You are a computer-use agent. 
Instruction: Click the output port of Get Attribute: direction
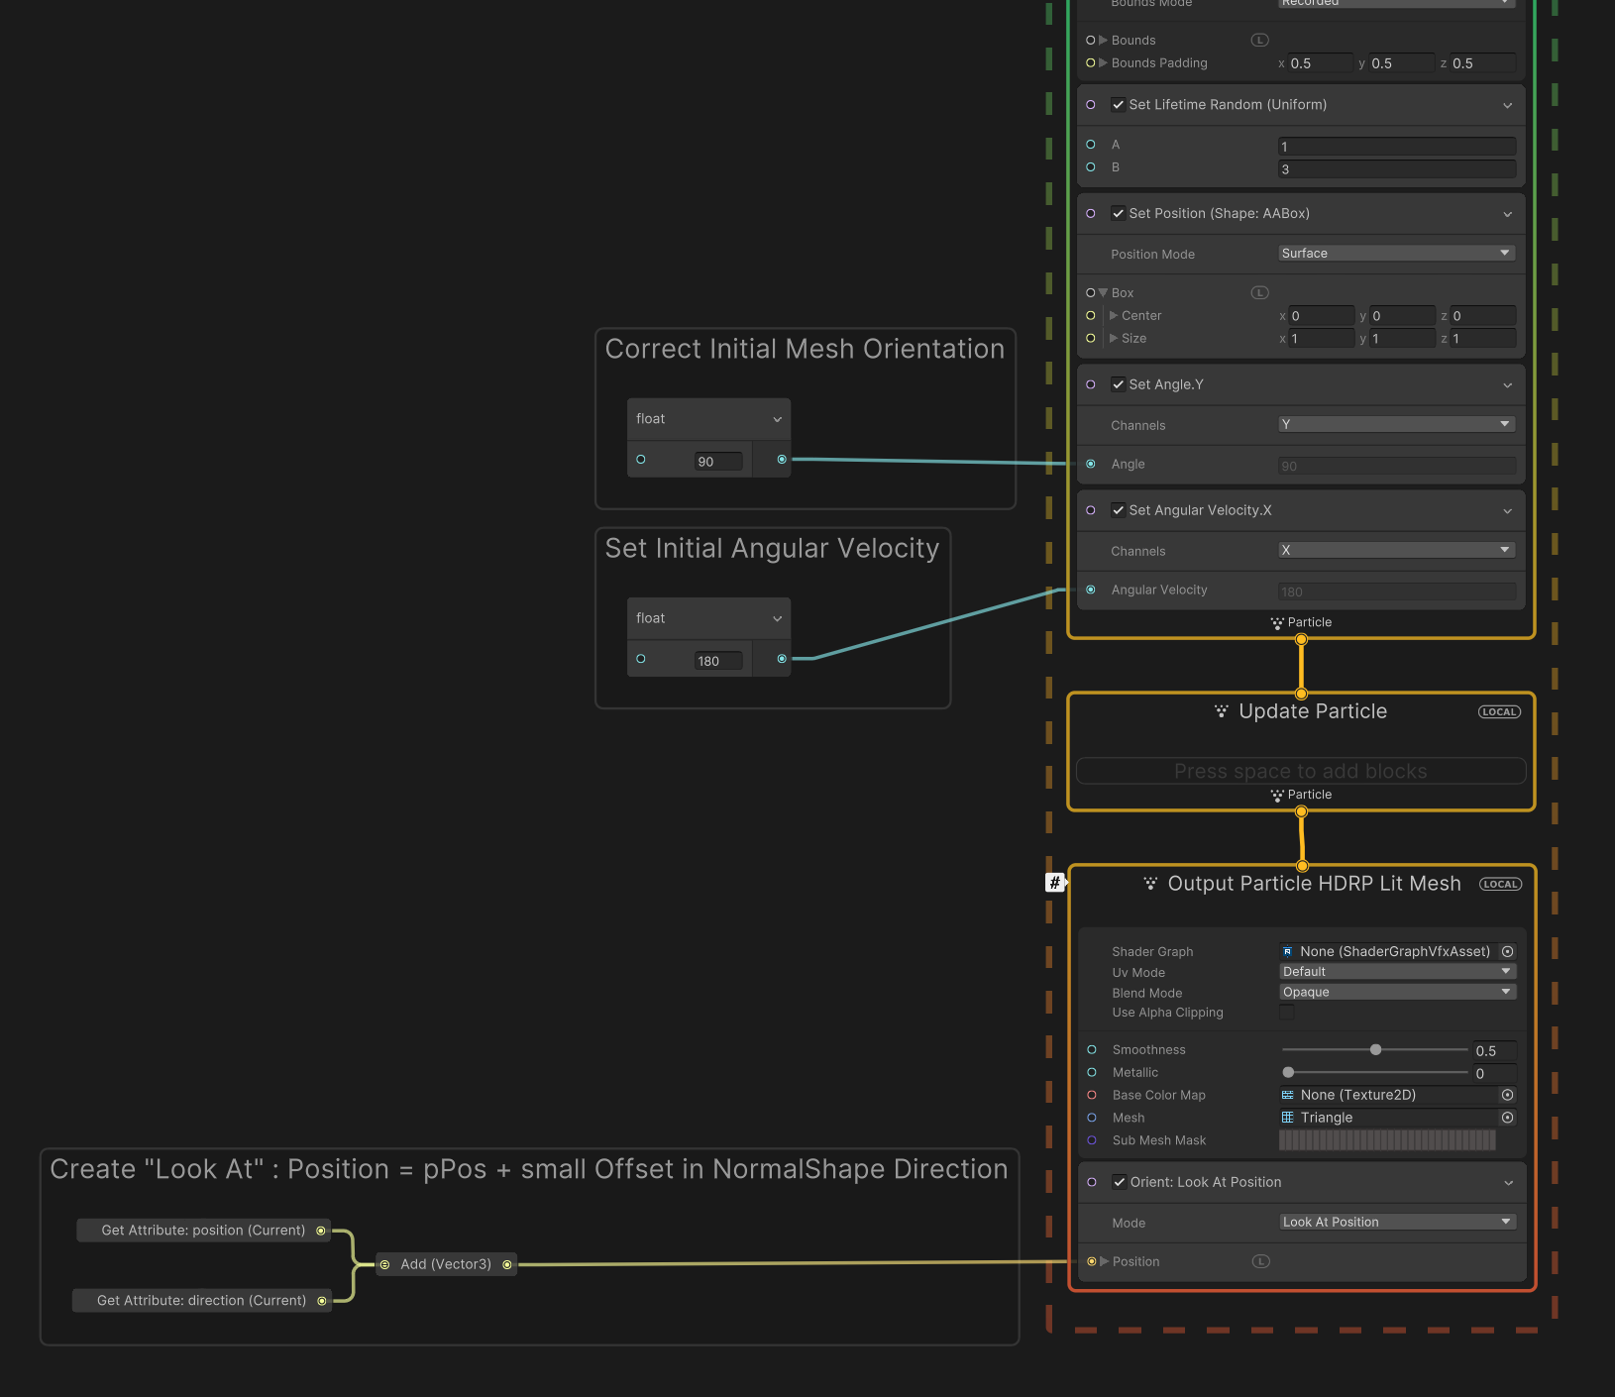coord(324,1300)
